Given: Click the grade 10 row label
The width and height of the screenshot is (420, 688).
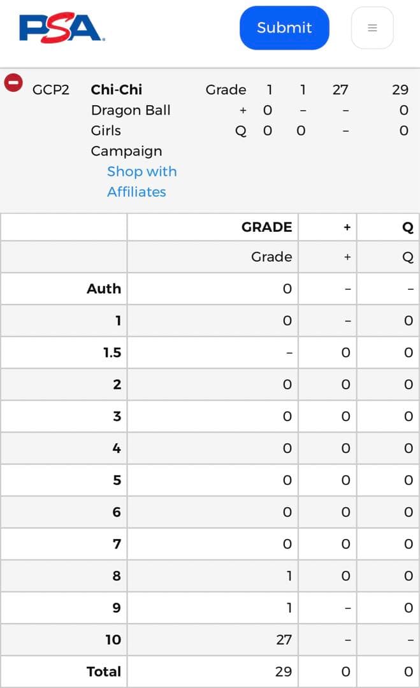Looking at the screenshot, I should coord(113,640).
